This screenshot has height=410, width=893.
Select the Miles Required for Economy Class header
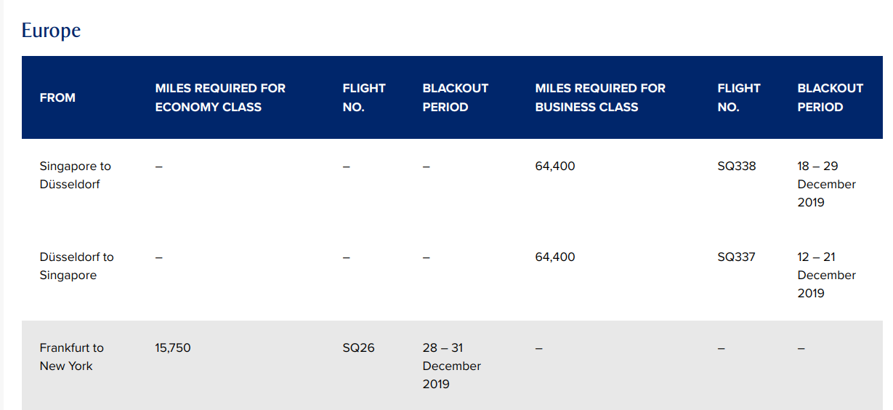220,97
